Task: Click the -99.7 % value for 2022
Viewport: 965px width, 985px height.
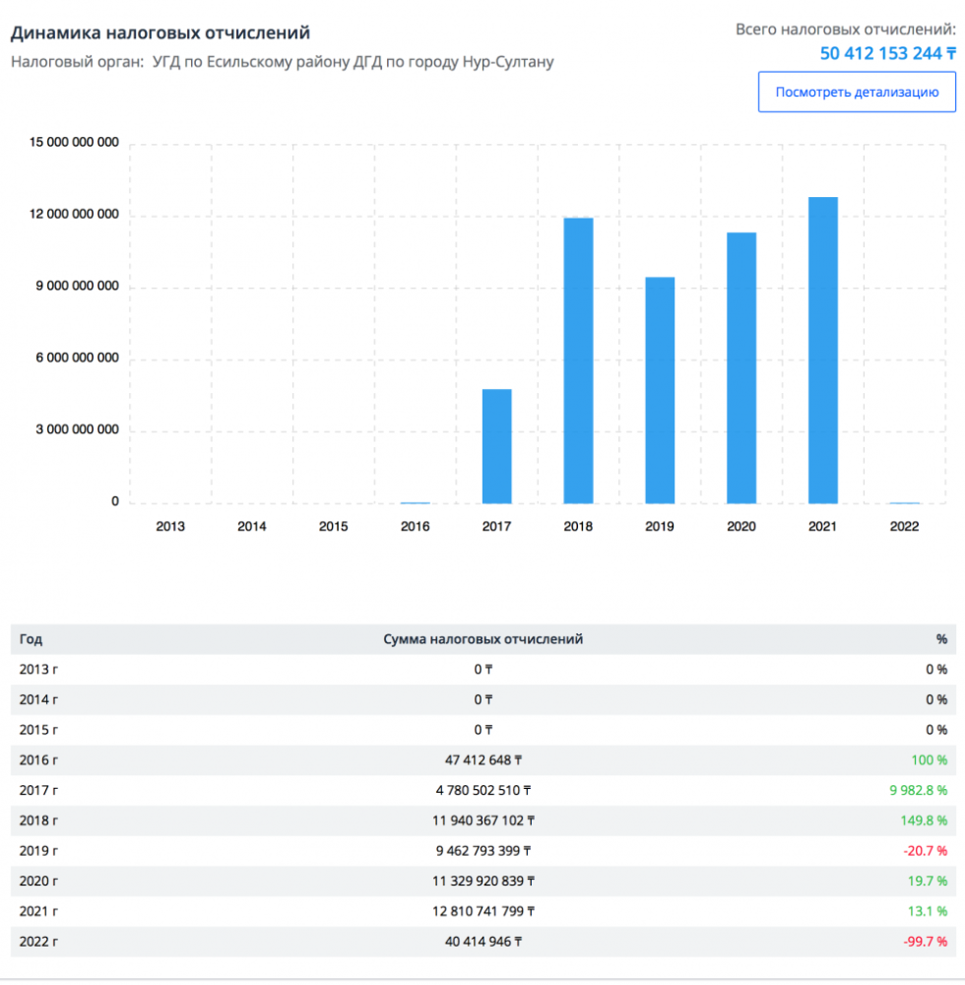Action: click(925, 942)
